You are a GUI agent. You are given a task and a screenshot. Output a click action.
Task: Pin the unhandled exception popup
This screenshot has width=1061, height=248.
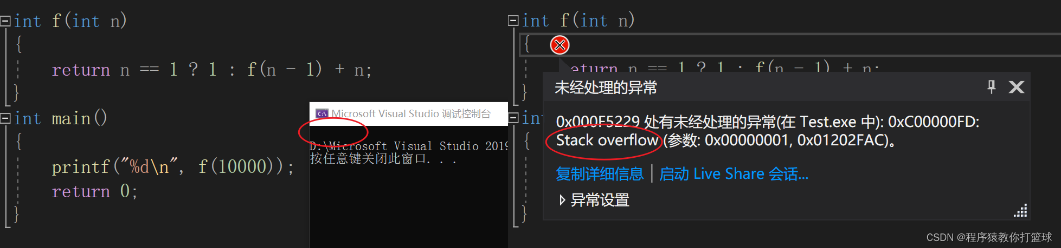pyautogui.click(x=992, y=86)
